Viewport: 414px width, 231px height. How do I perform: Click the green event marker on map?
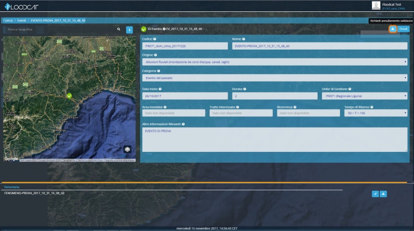pyautogui.click(x=69, y=96)
